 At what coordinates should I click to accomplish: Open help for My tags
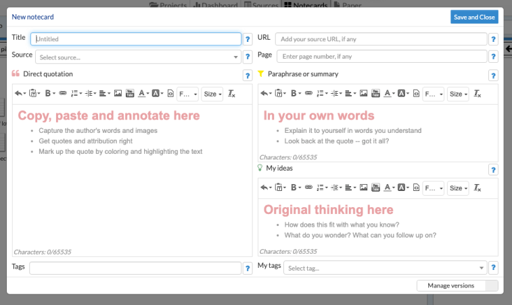pos(493,267)
